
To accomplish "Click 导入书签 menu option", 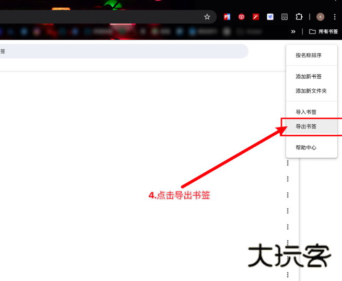I will (306, 112).
